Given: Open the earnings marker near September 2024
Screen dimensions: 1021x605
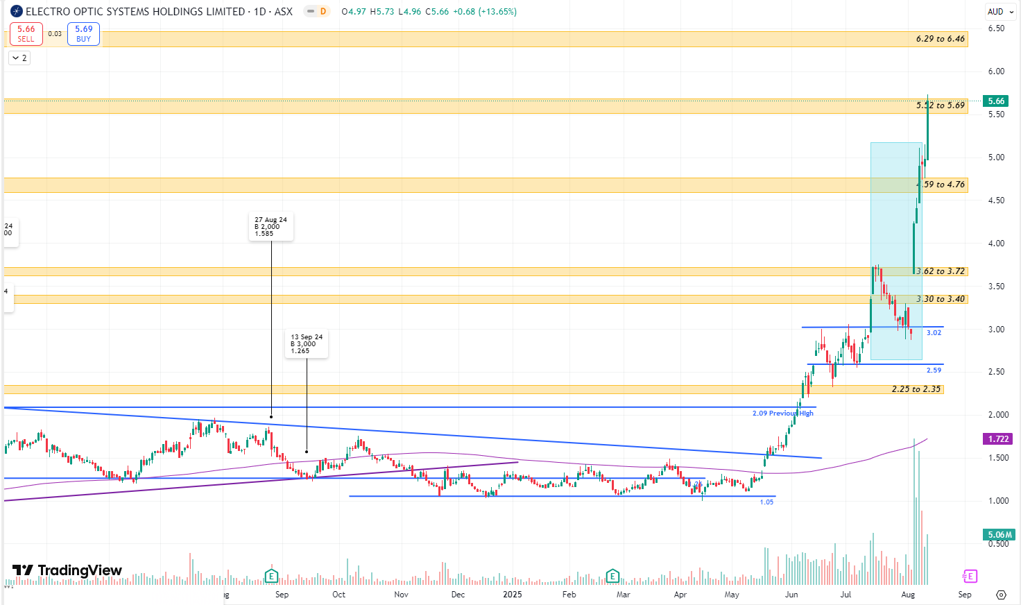Looking at the screenshot, I should point(271,576).
